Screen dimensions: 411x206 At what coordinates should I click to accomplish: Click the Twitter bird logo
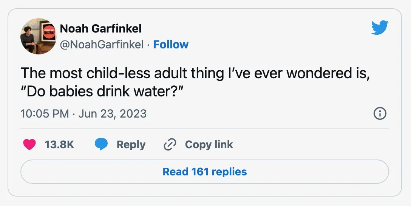[379, 28]
